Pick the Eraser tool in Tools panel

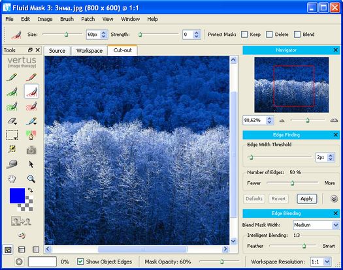click(x=12, y=121)
